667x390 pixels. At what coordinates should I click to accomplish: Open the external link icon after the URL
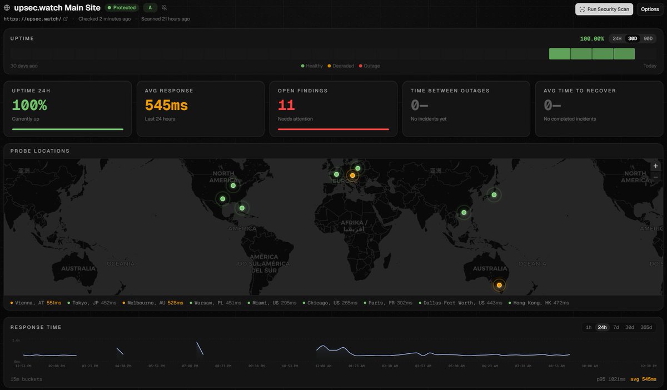point(66,19)
